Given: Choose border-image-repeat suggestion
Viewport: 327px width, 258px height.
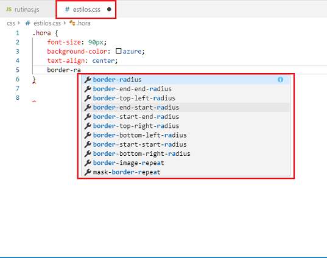Looking at the screenshot, I should point(186,162).
